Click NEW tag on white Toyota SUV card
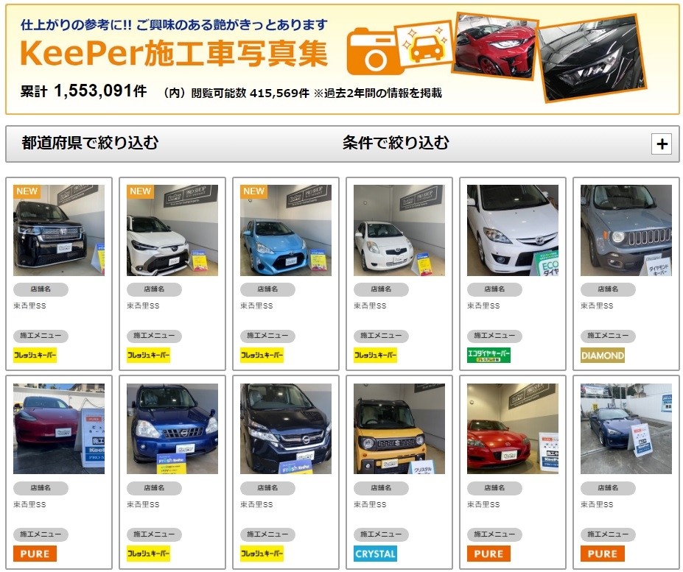Viewport: 683px width, 572px height. [140, 191]
